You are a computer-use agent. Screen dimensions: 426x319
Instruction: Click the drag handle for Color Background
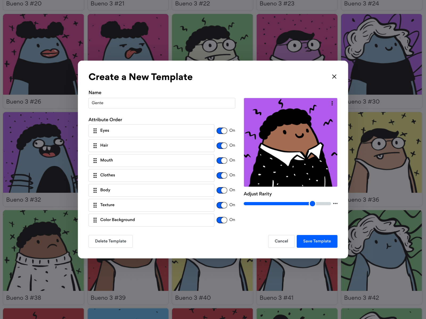(x=95, y=220)
